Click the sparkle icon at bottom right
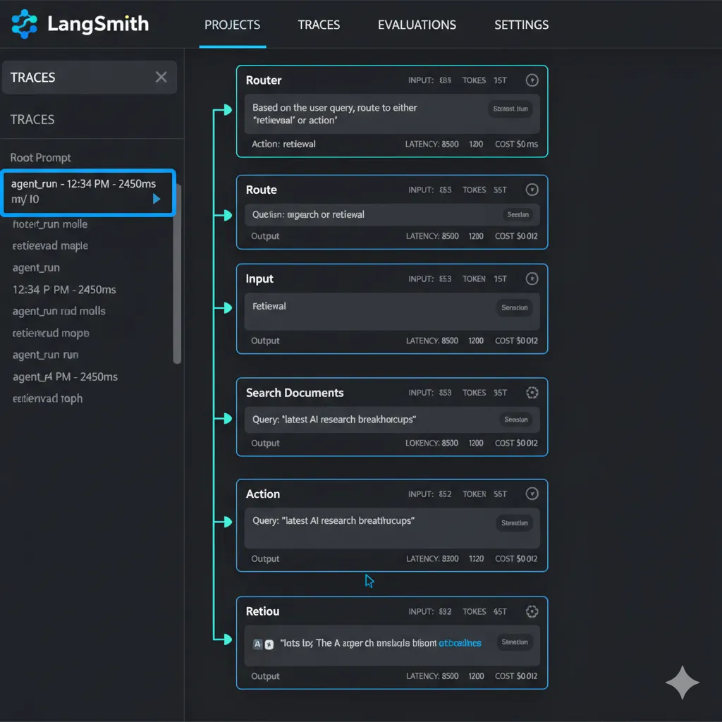The width and height of the screenshot is (722, 722). pos(682,683)
